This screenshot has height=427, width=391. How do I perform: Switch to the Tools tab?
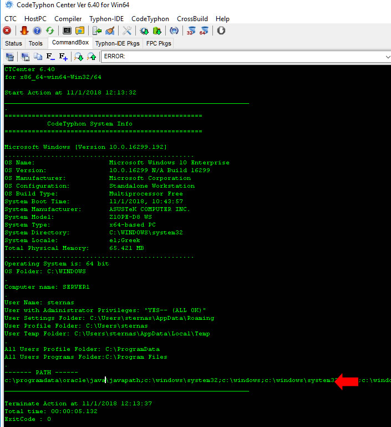[35, 43]
